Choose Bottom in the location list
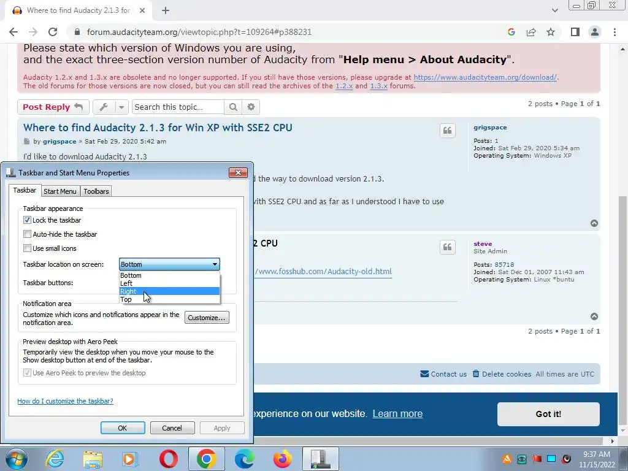628x471 pixels. tap(169, 275)
